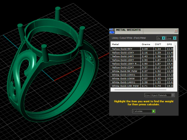The width and height of the screenshot is (187, 140).
Task: Close the Metal Weights panel
Action: (176, 31)
